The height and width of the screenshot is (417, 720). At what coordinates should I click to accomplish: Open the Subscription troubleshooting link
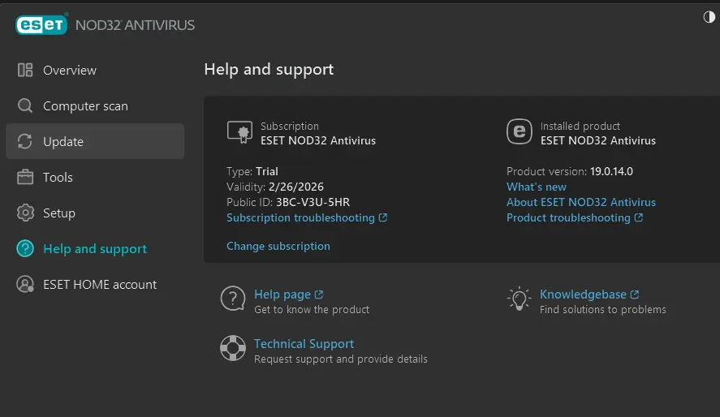307,218
